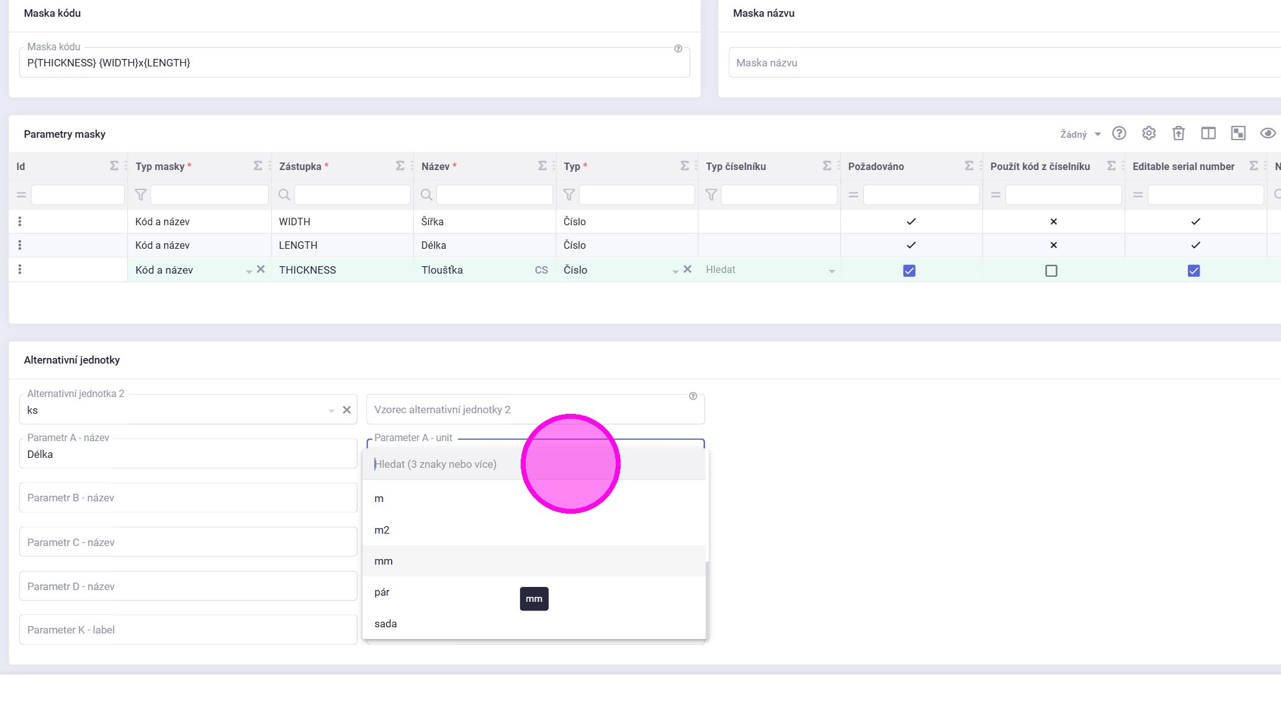Viewport: 1281px width, 716px height.
Task: Click the Maska kódu help icon
Action: (x=678, y=48)
